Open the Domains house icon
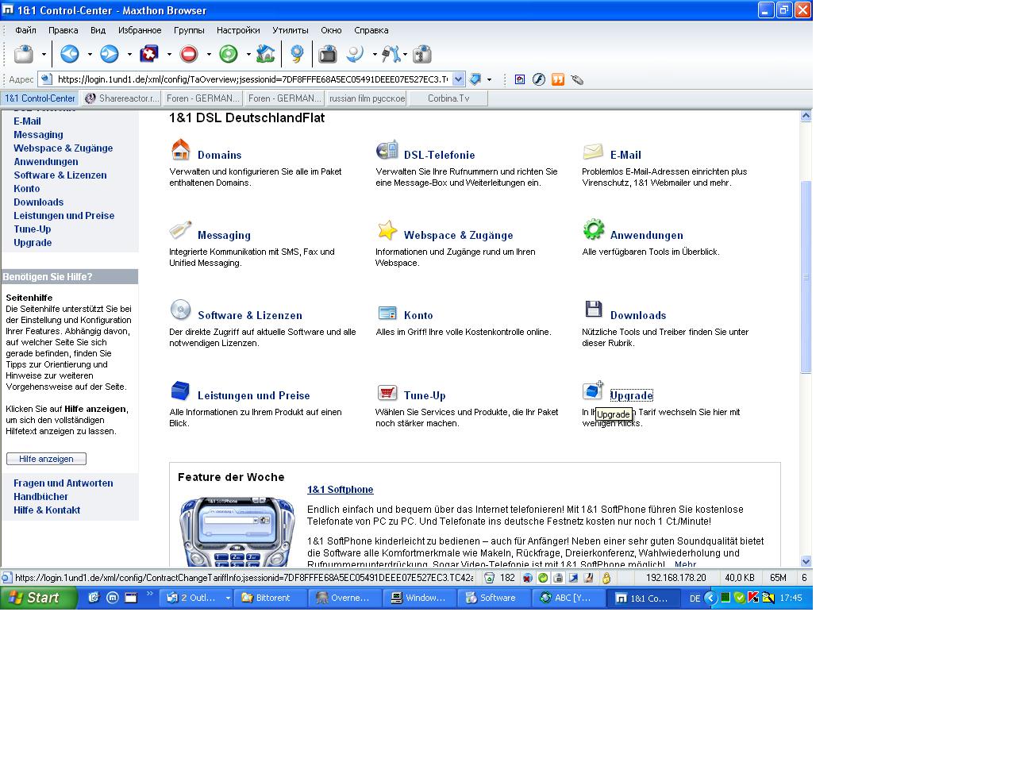Screen dimensions: 1016x762 click(x=181, y=150)
